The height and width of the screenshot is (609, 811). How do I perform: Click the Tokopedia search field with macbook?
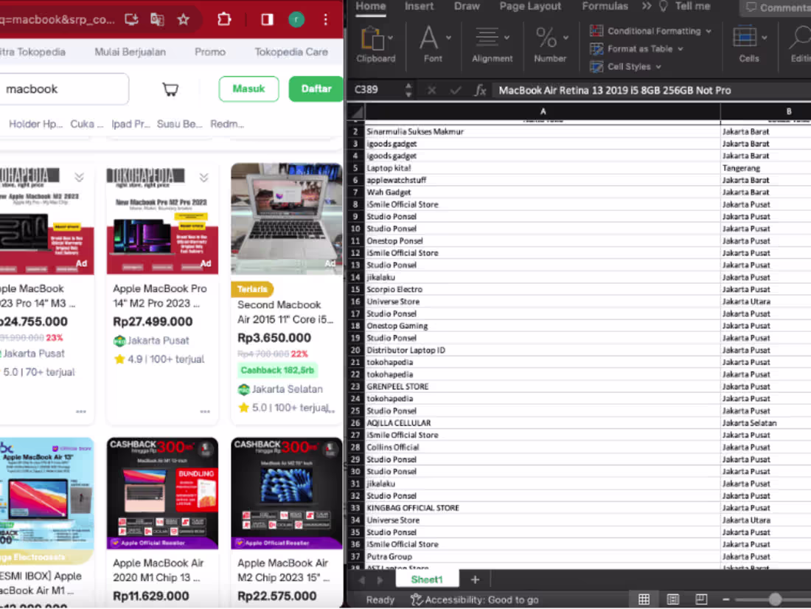[64, 89]
